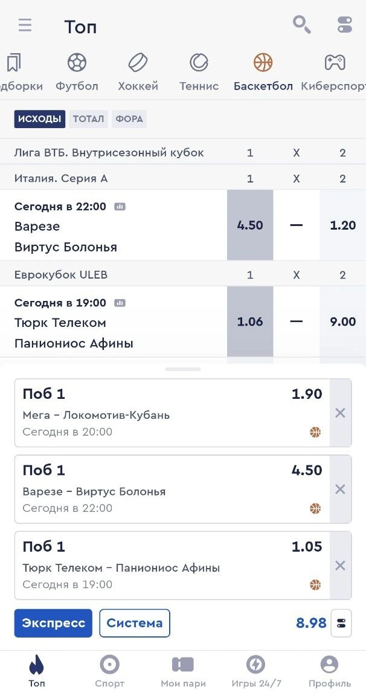Expand Лига ВТБ league section
The height and width of the screenshot is (698, 366).
[x=109, y=153]
